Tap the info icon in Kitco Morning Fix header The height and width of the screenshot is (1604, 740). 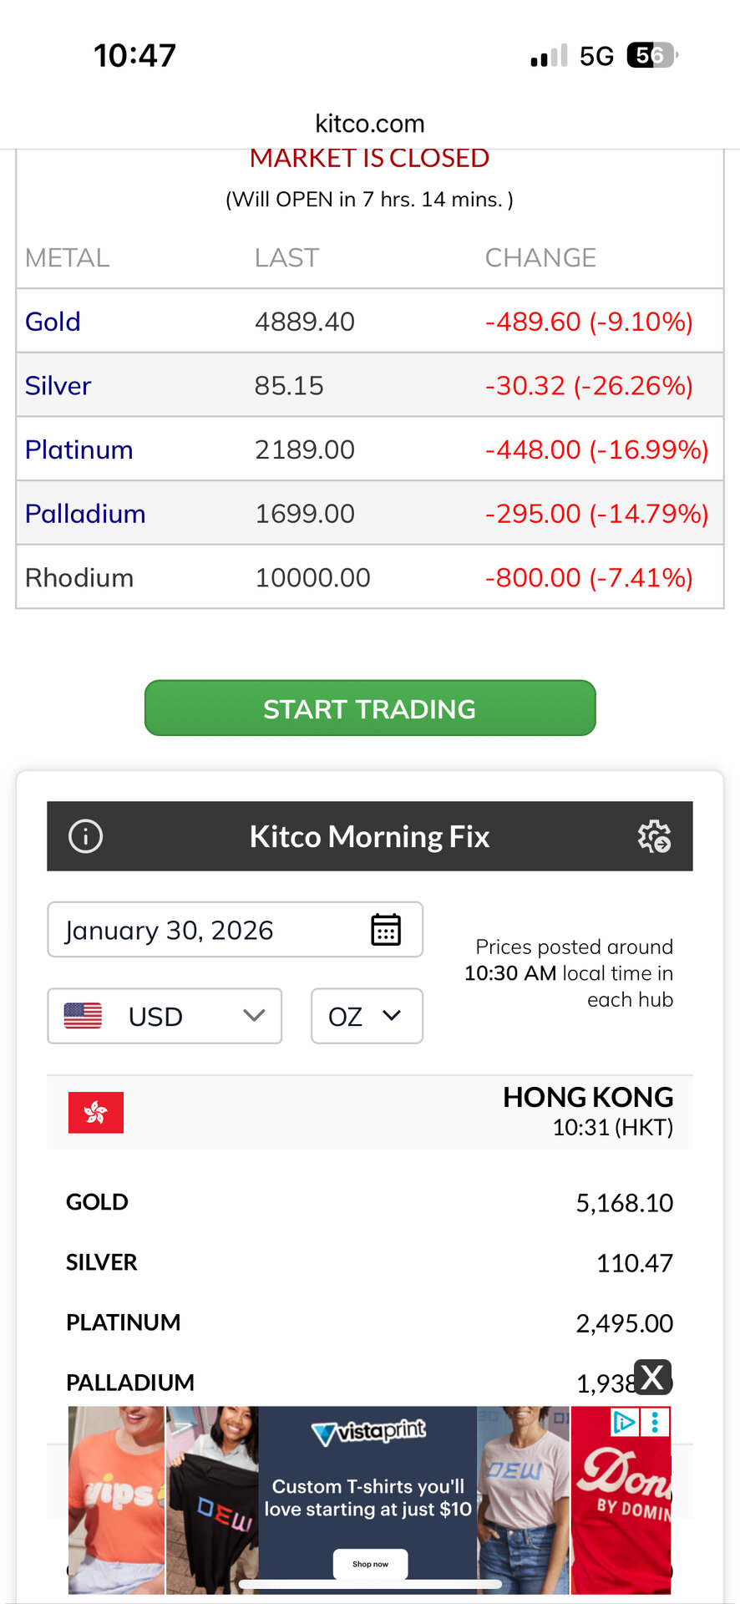85,836
